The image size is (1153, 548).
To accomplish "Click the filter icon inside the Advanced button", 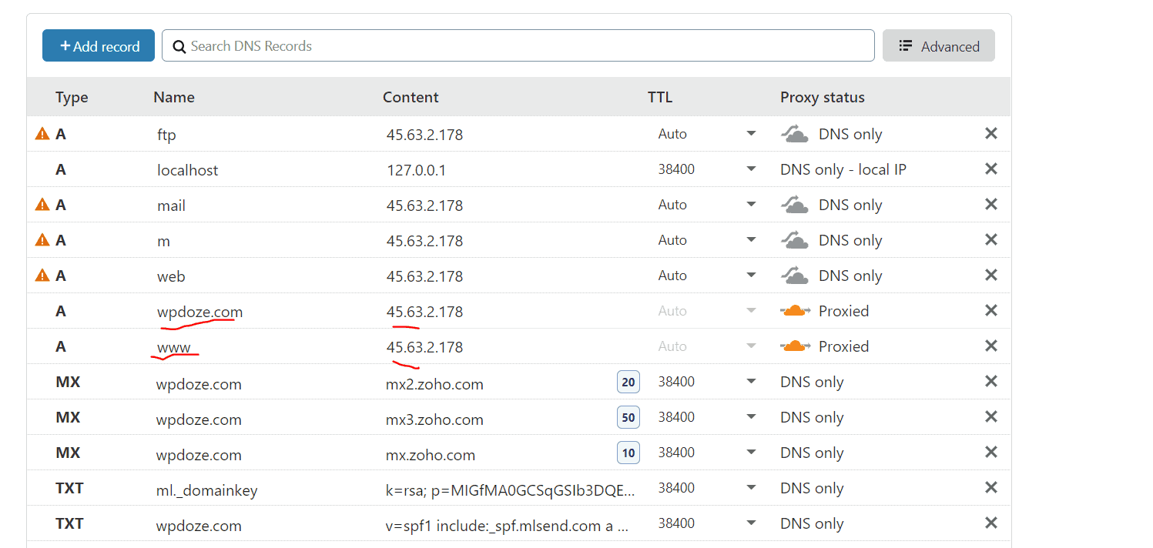I will [906, 45].
